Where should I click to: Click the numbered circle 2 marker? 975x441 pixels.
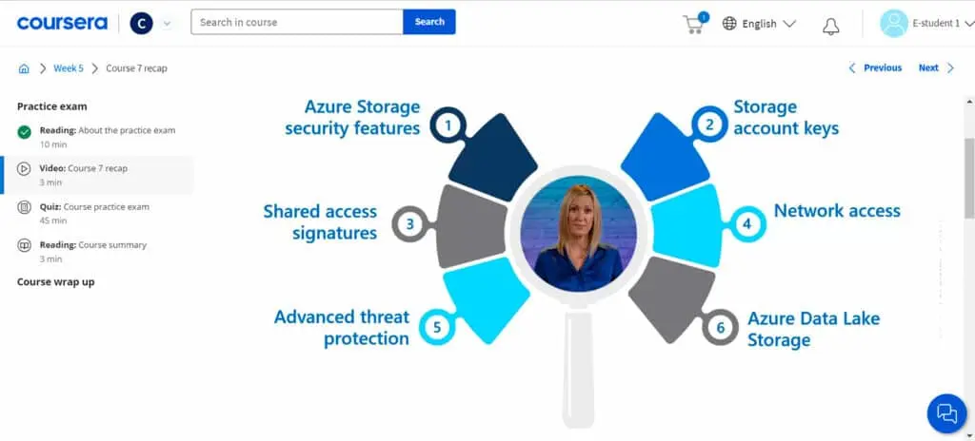pyautogui.click(x=709, y=125)
